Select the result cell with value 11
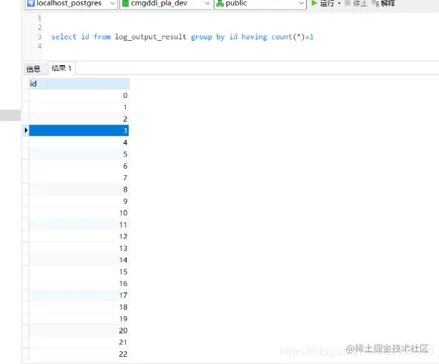Image resolution: width=439 pixels, height=364 pixels. click(79, 225)
